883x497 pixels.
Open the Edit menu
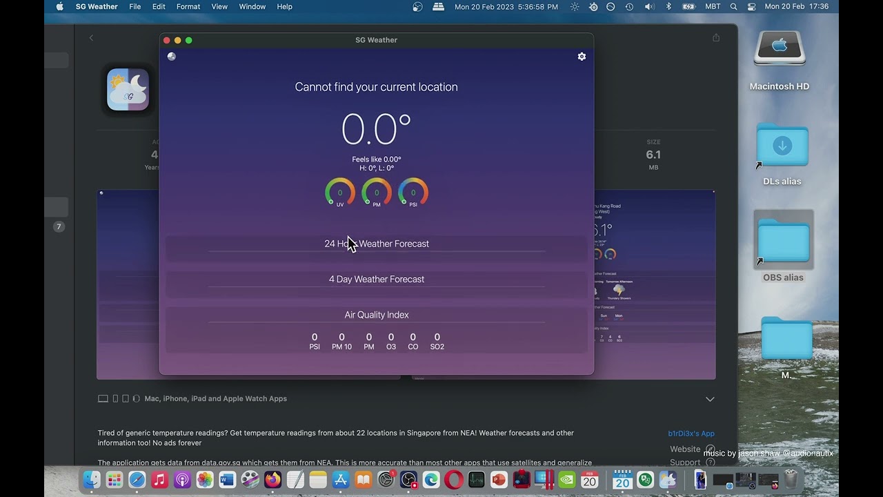click(159, 6)
